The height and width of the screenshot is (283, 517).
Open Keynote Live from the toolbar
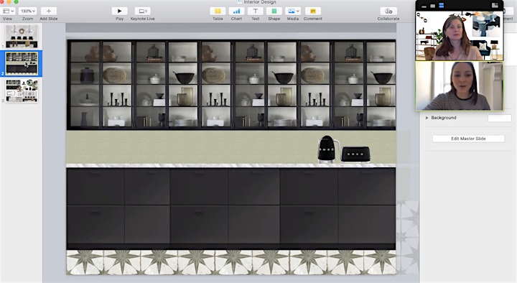point(142,11)
